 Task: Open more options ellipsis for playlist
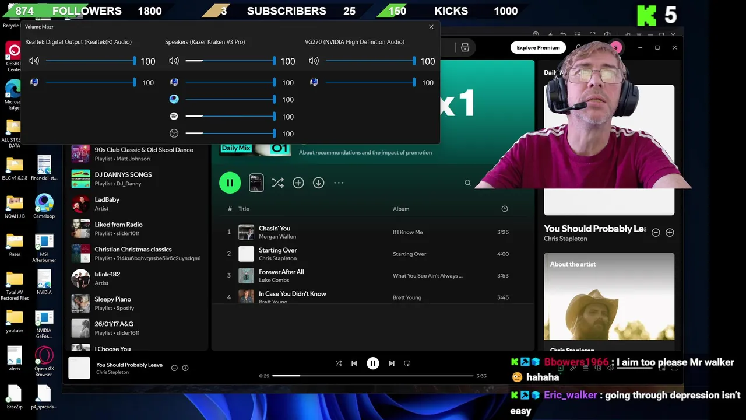pos(339,183)
